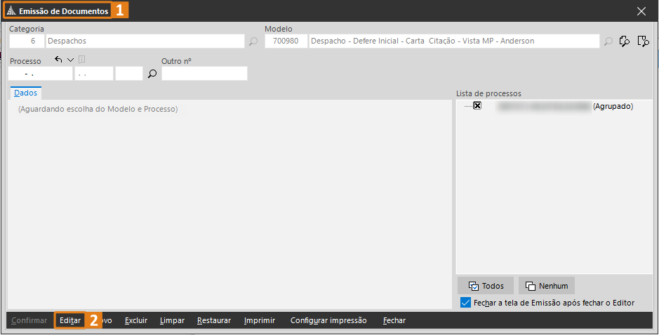This screenshot has height=335, width=659.
Task: Click the Processo search magnifier icon
Action: [152, 74]
